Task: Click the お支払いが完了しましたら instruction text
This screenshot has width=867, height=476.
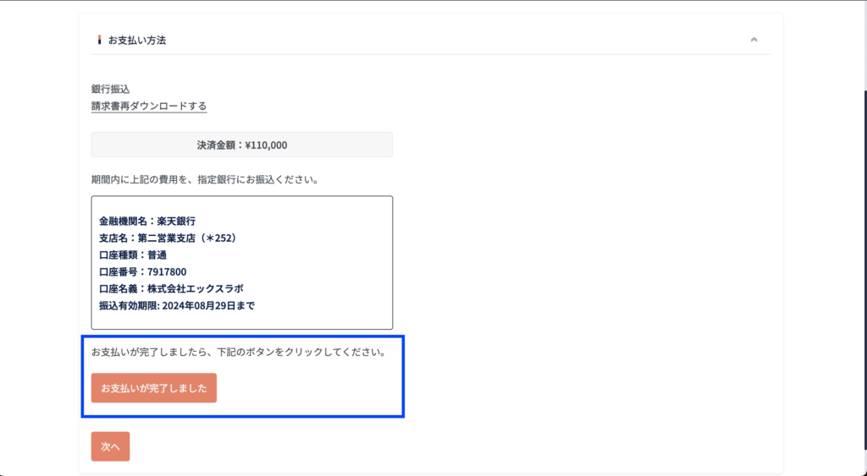Action: [239, 352]
